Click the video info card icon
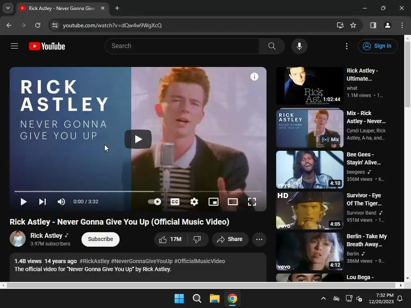The width and height of the screenshot is (411, 308). pyautogui.click(x=254, y=77)
